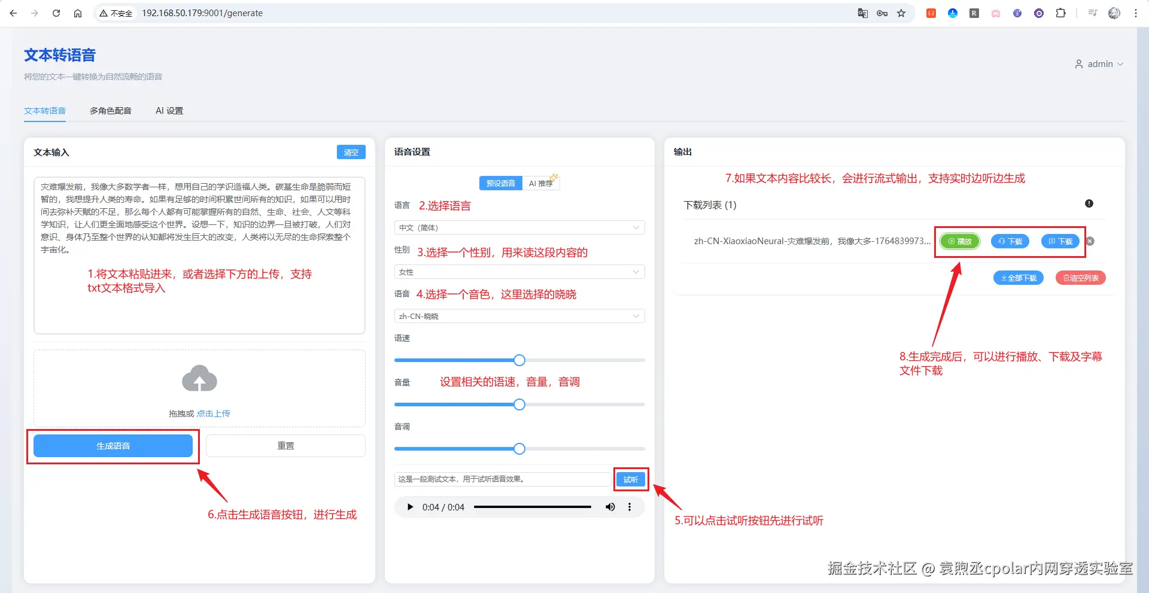Open the pink TV extension
Image resolution: width=1149 pixels, height=593 pixels.
click(996, 13)
